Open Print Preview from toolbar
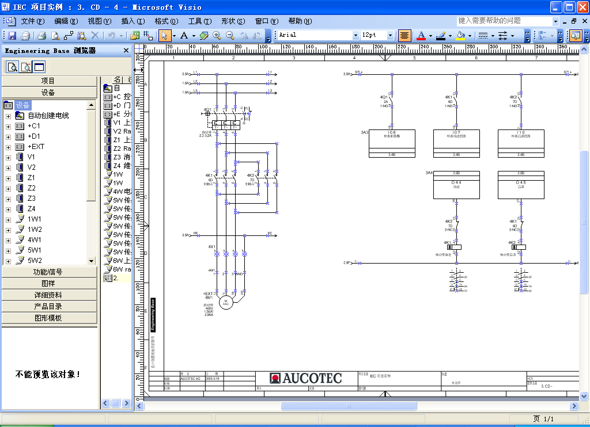 (55, 36)
